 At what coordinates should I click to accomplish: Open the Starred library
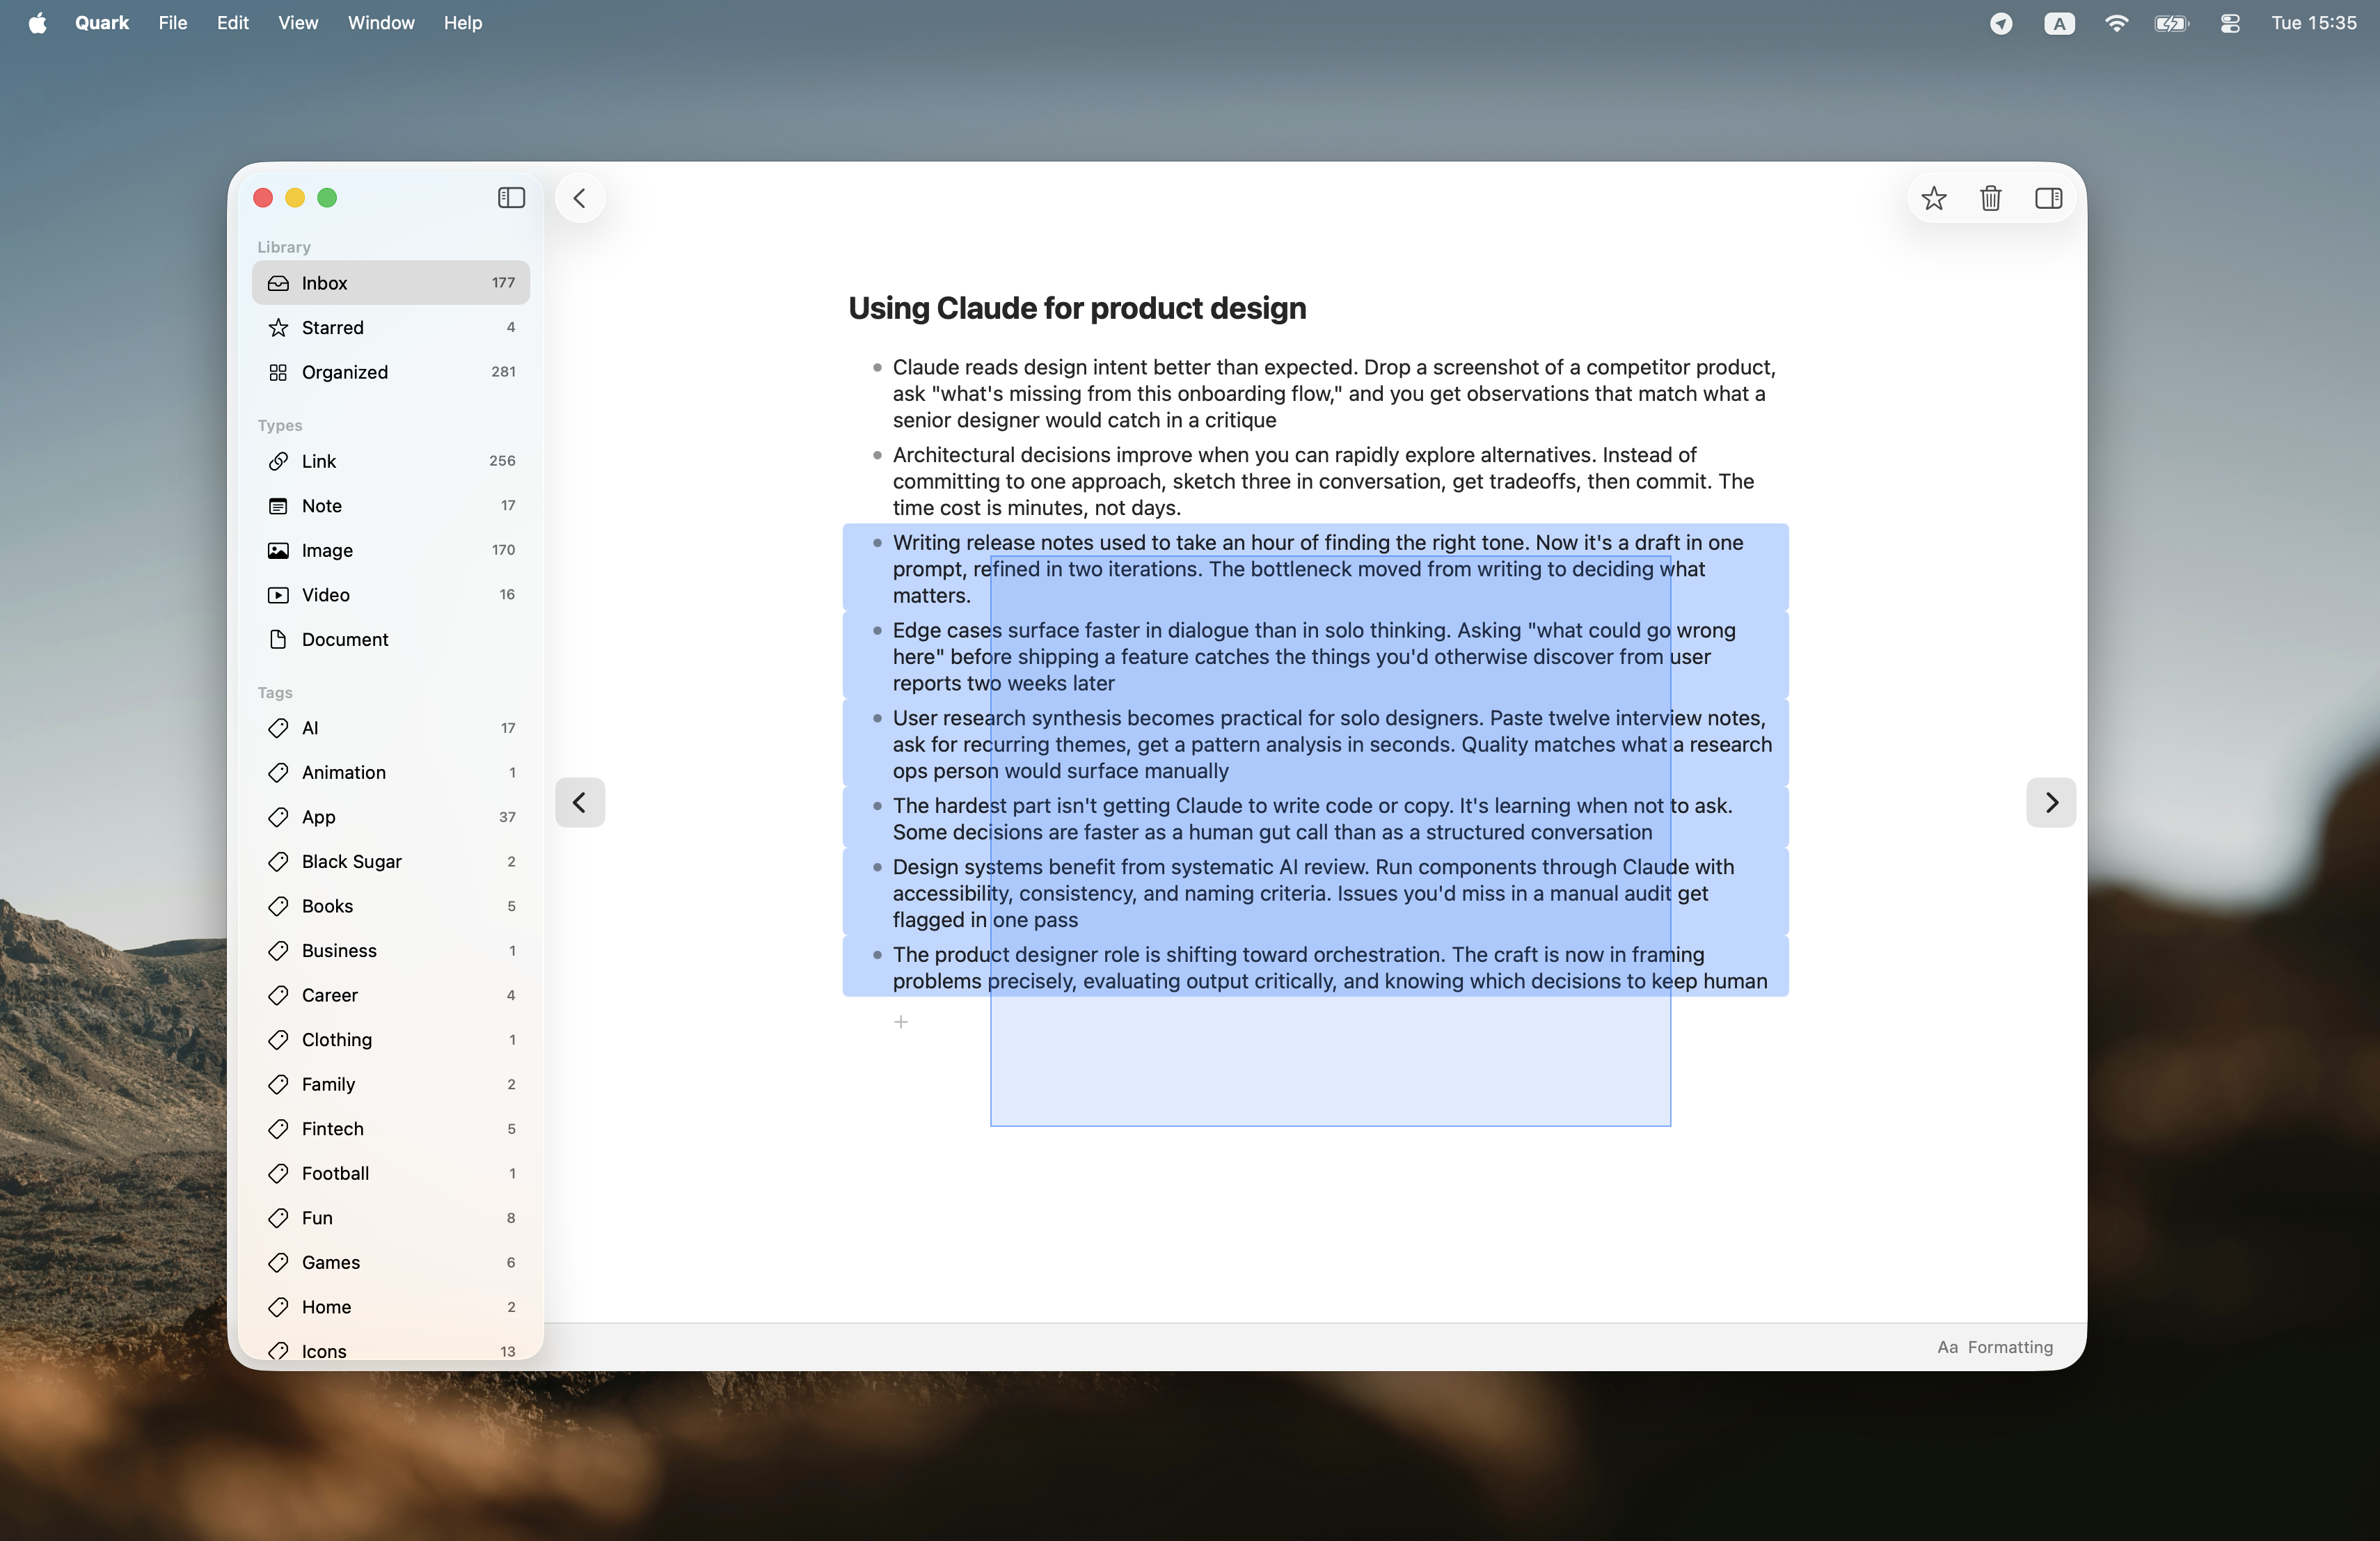pyautogui.click(x=391, y=327)
